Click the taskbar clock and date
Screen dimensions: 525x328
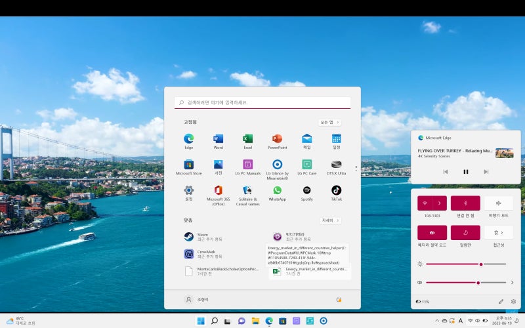point(503,321)
